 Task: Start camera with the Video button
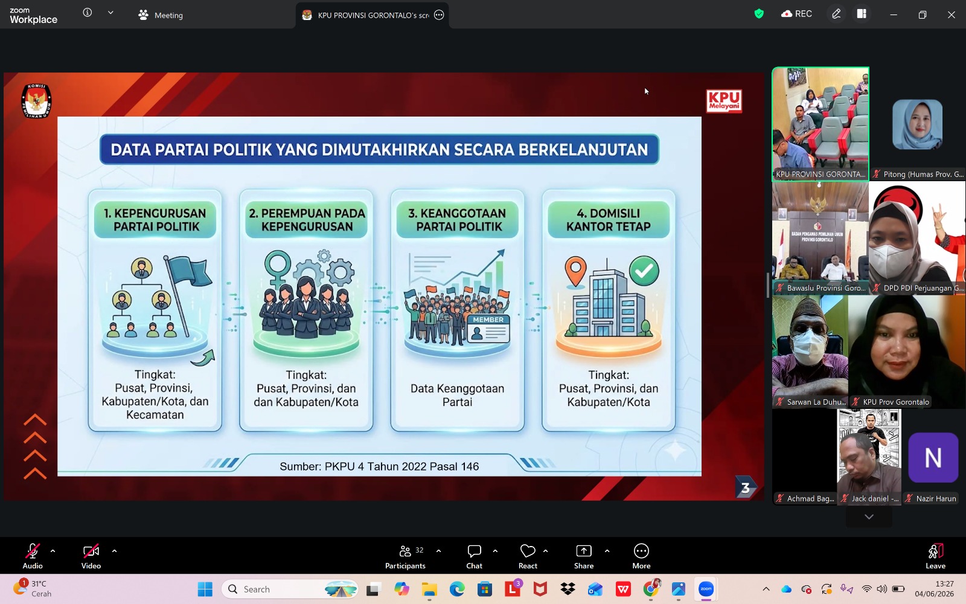(91, 556)
